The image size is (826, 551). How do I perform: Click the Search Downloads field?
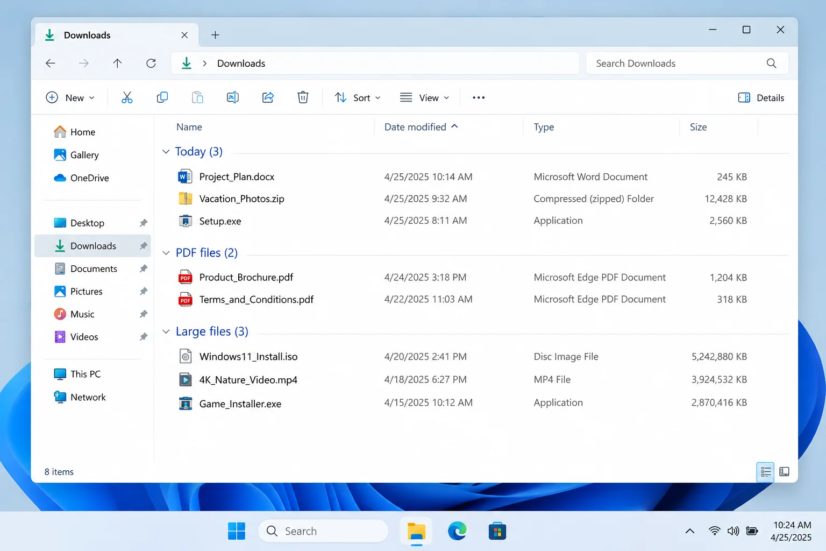pyautogui.click(x=687, y=63)
